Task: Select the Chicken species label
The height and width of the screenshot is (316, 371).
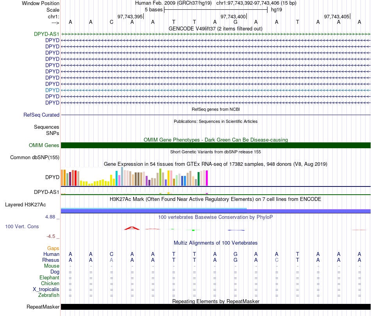Action: [50, 283]
